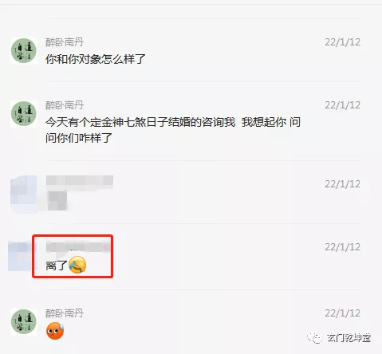Click the 22/1/12 date of the first message
This screenshot has height=354, width=382.
(x=342, y=42)
